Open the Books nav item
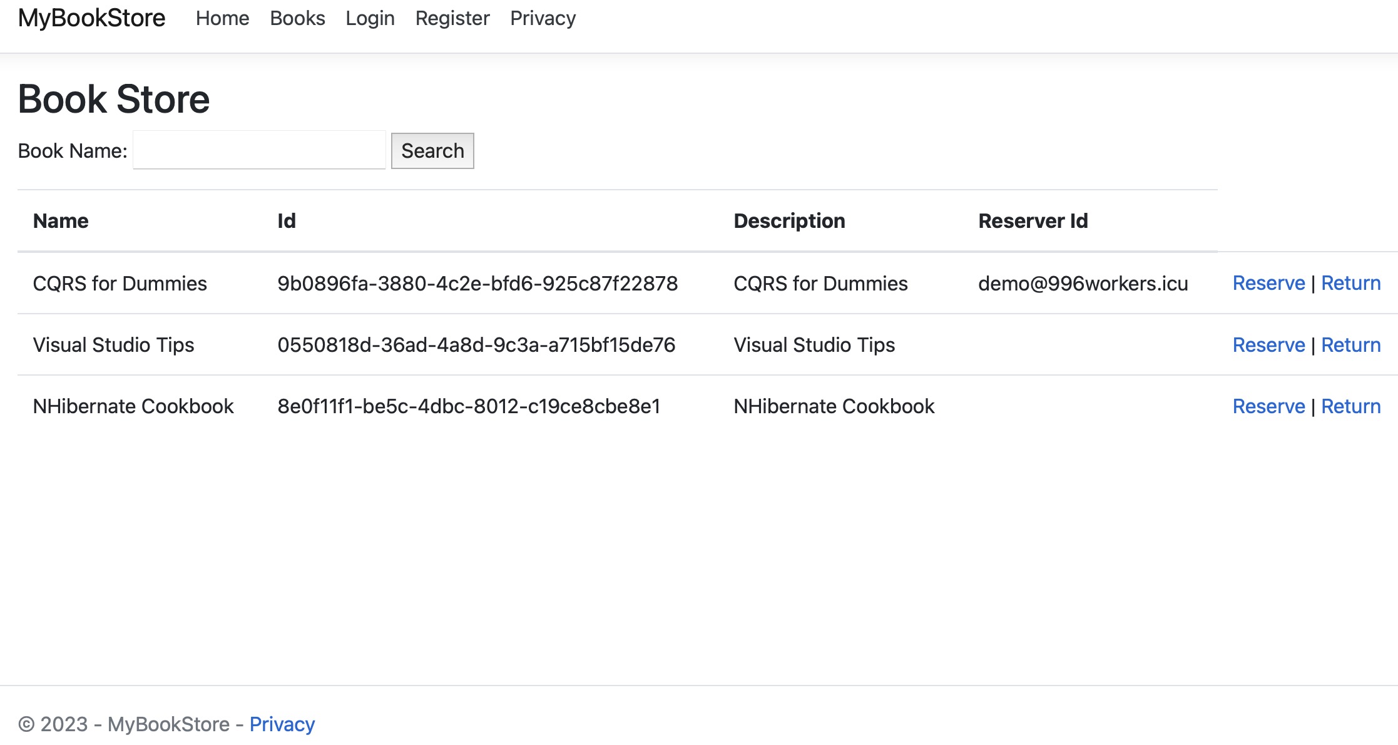The image size is (1398, 745). (x=297, y=18)
